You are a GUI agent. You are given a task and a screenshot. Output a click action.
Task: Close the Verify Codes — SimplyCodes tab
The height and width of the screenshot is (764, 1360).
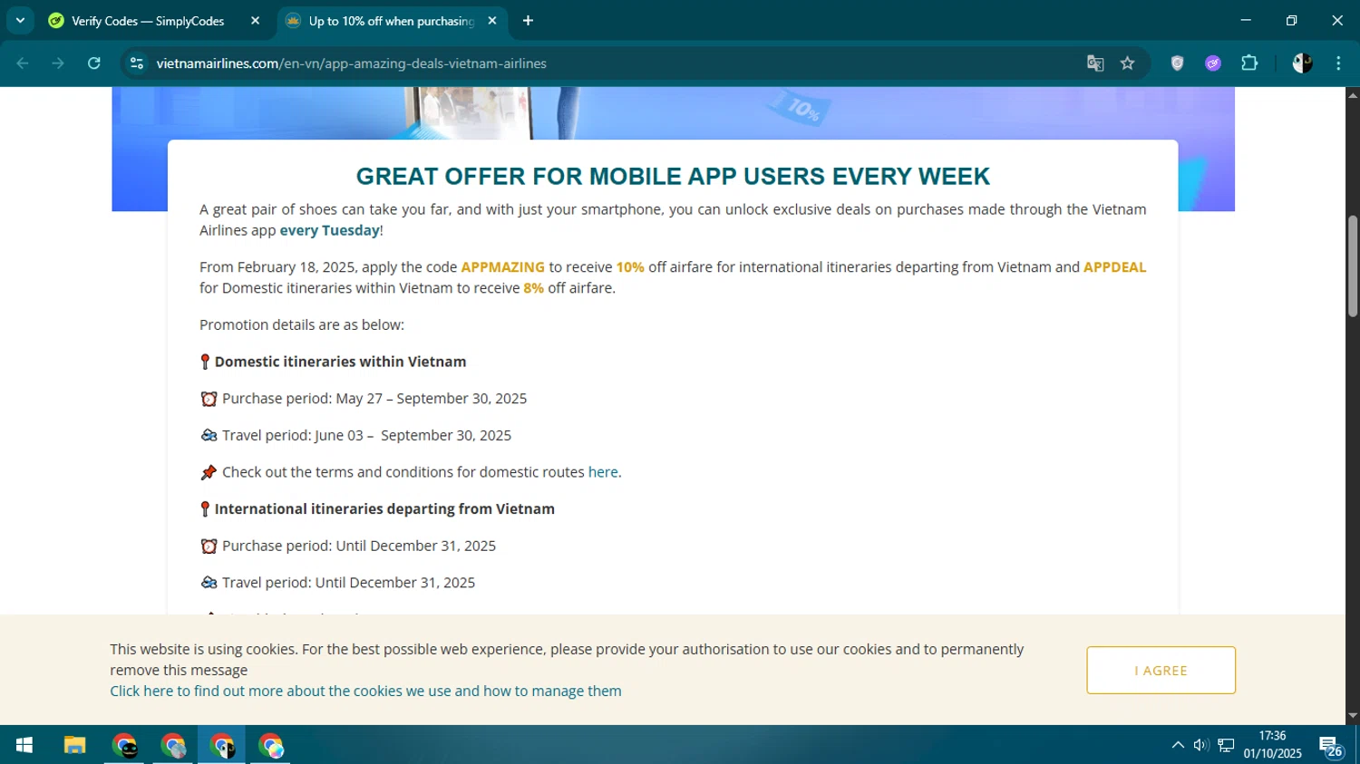coord(255,20)
